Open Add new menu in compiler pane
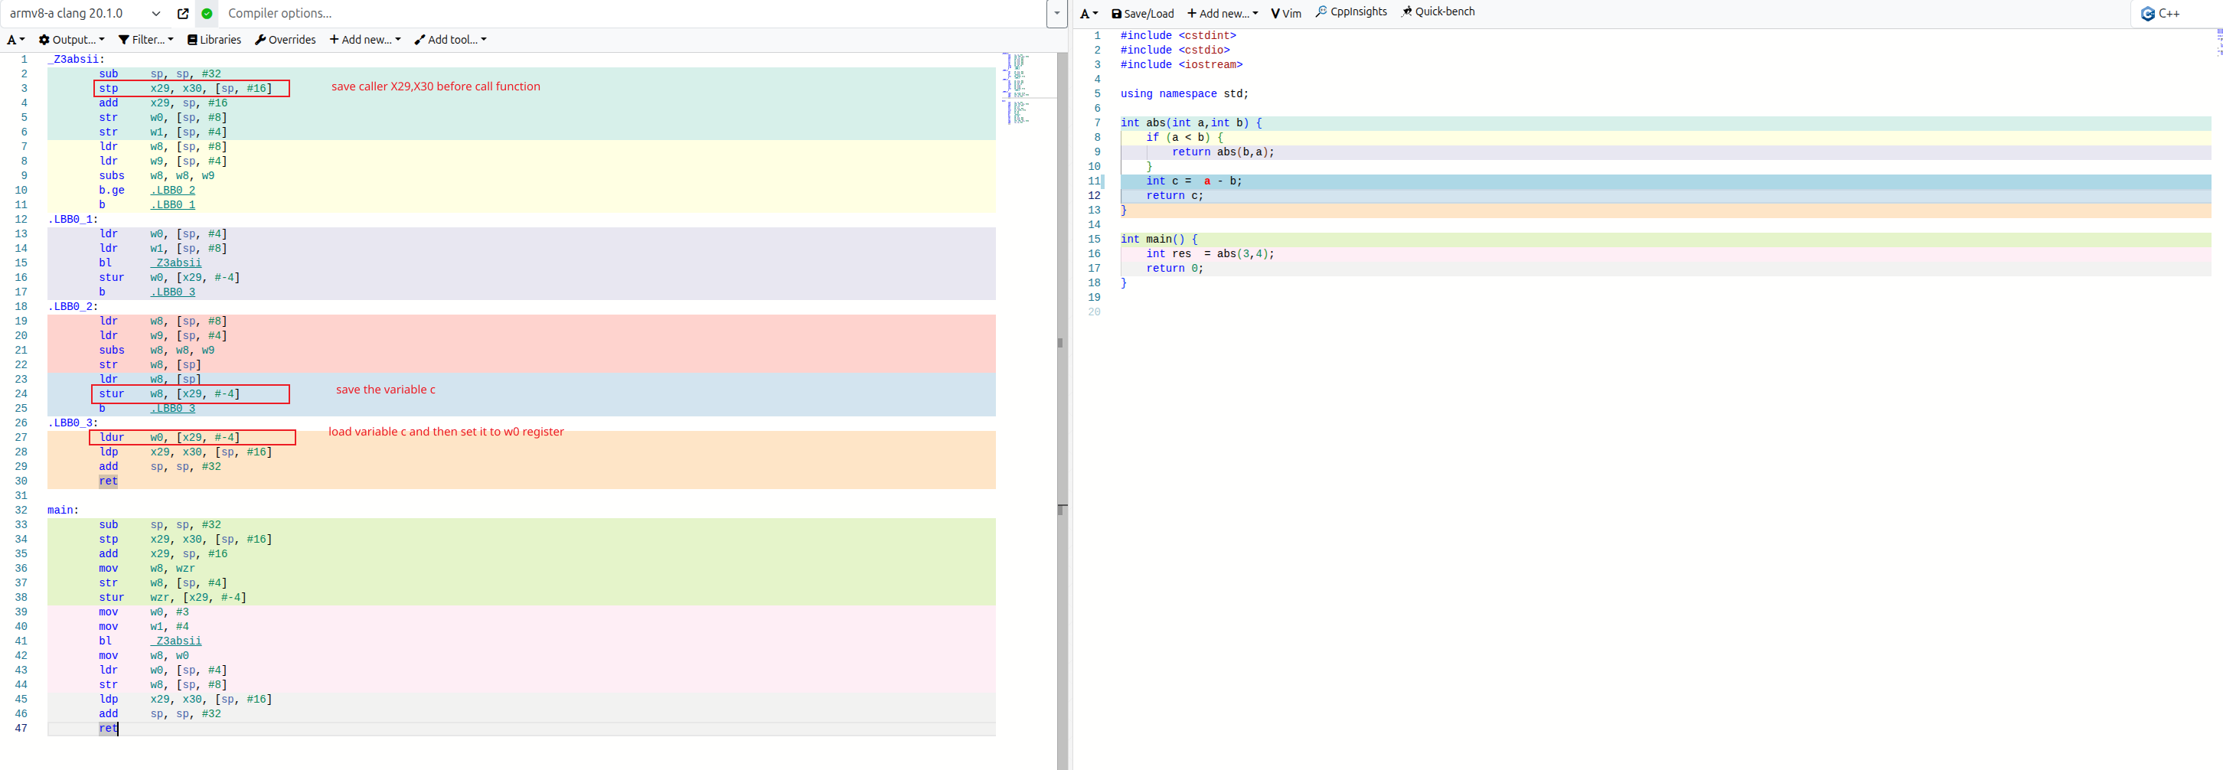Screen dimensions: 2223x770 (x=365, y=40)
